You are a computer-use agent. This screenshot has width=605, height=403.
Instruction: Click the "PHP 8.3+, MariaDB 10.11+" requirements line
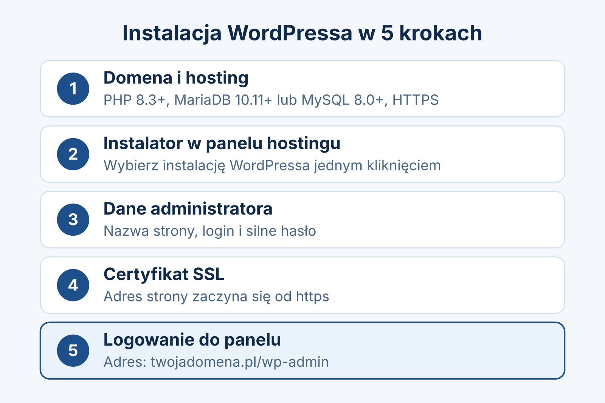click(x=271, y=100)
